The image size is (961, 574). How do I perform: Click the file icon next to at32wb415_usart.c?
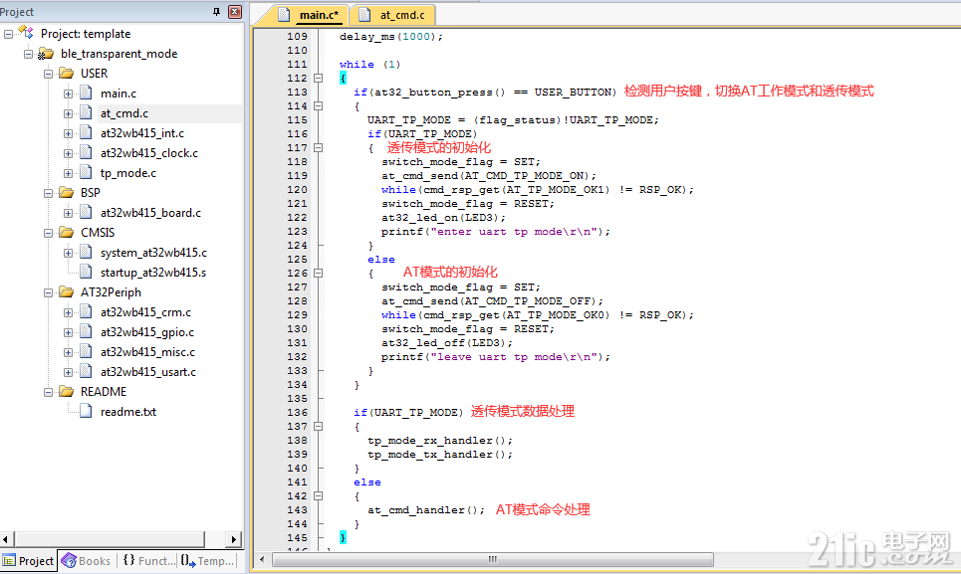click(87, 371)
